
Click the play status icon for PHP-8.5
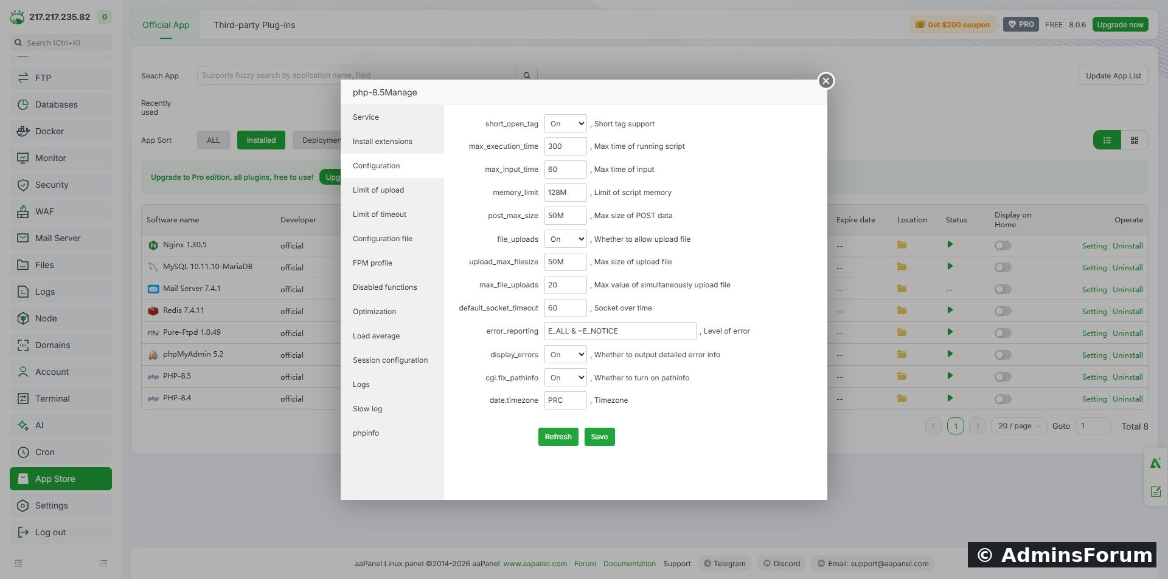pos(950,376)
